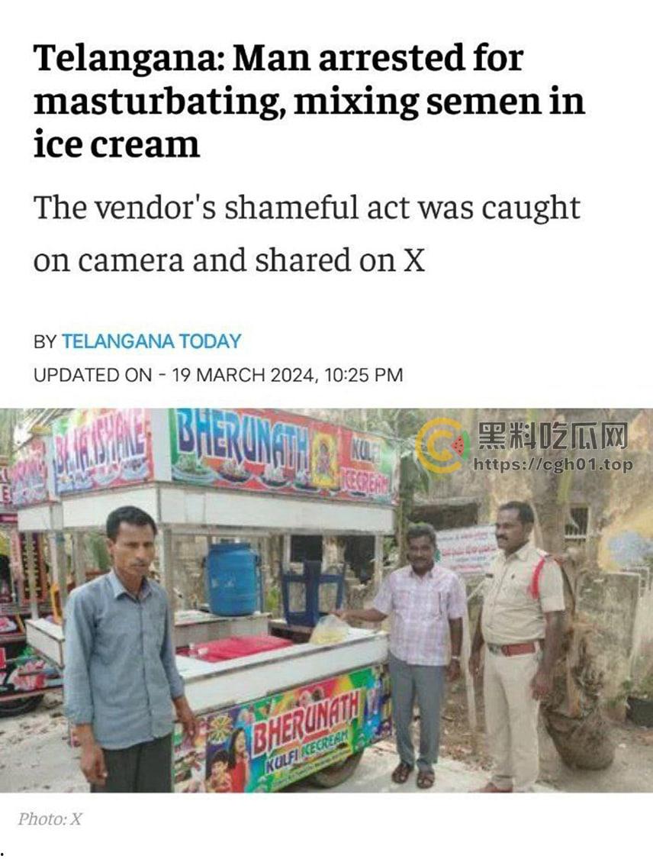Viewport: 653px width, 859px height.
Task: Select the article headline starting with Telangana
Action: (309, 102)
